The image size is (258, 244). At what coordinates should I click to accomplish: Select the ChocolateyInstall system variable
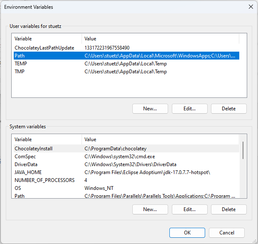click(127, 149)
